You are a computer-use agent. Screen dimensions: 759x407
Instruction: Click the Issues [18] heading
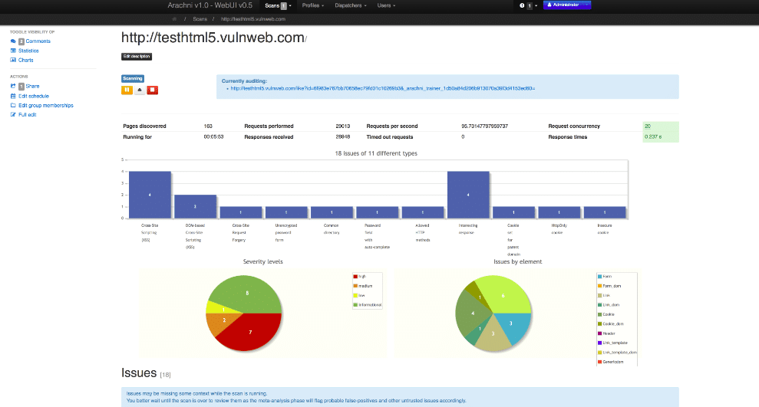point(146,373)
